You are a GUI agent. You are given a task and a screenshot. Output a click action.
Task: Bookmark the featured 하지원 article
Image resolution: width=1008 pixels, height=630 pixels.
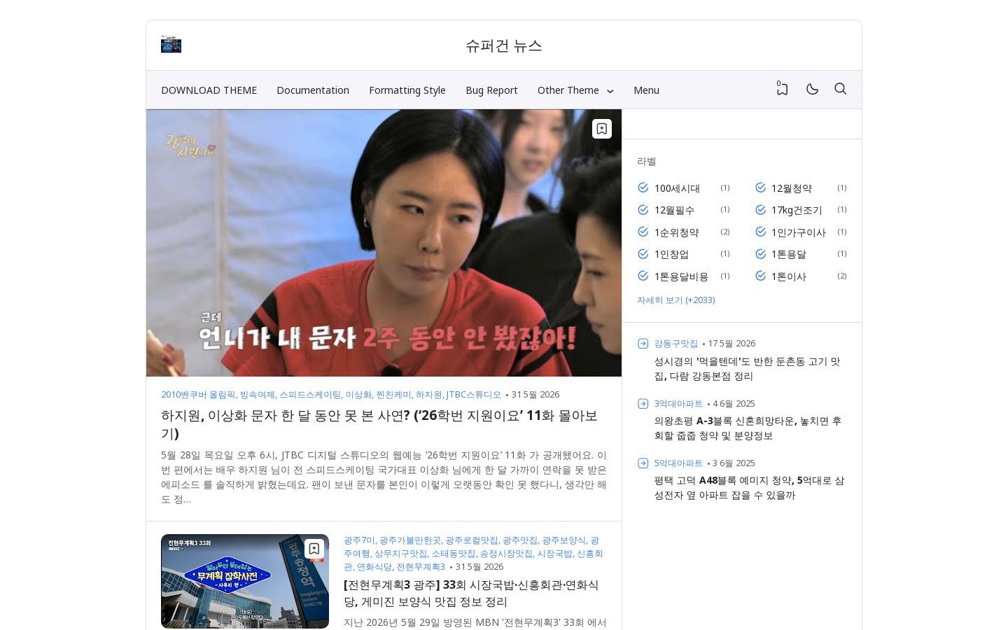click(602, 129)
